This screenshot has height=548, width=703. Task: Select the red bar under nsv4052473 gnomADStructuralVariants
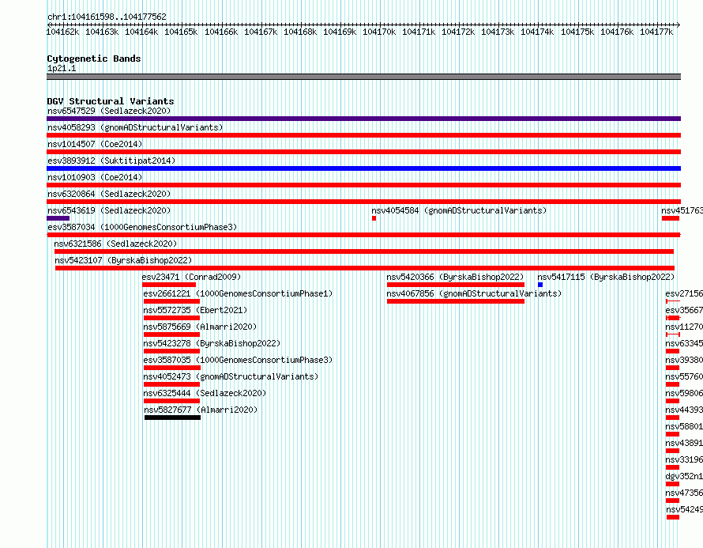tap(171, 384)
